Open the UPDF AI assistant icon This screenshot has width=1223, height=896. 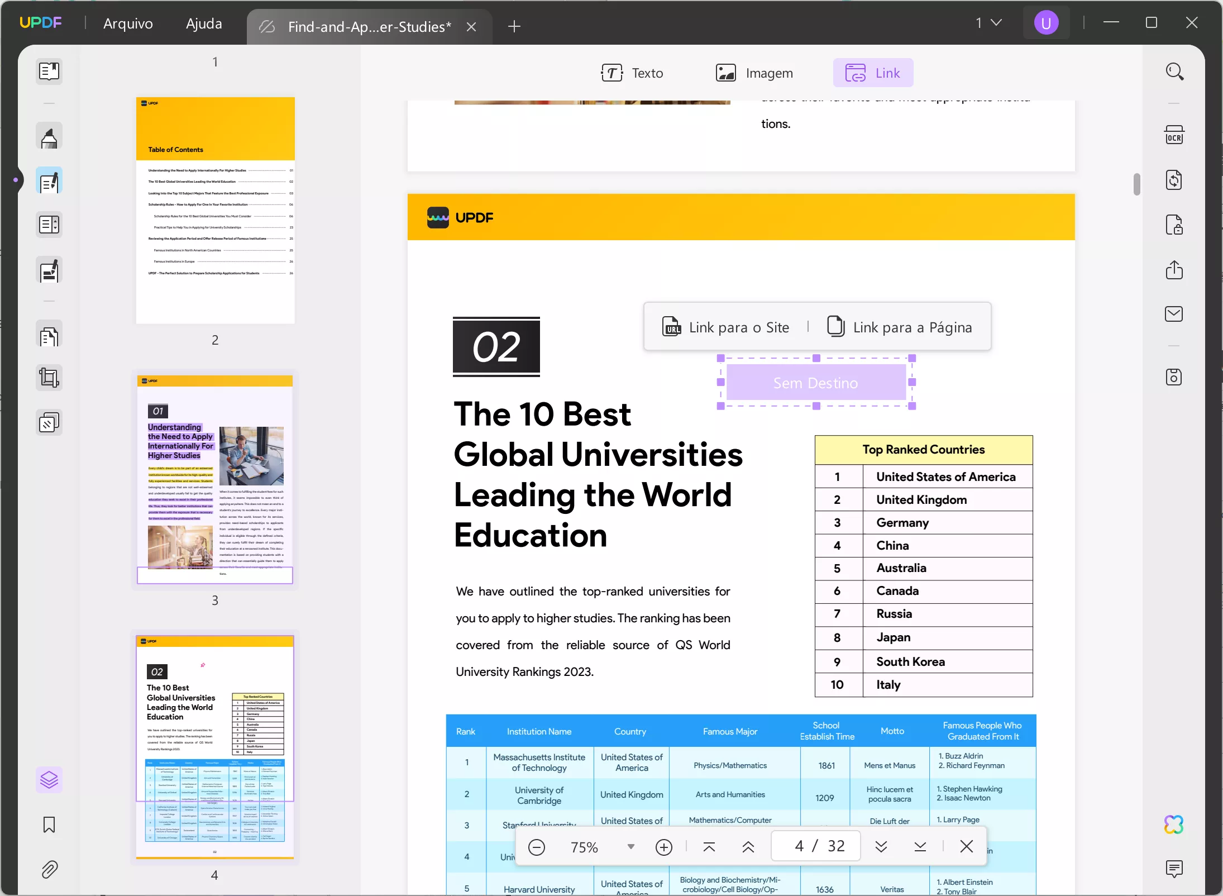pyautogui.click(x=1174, y=824)
